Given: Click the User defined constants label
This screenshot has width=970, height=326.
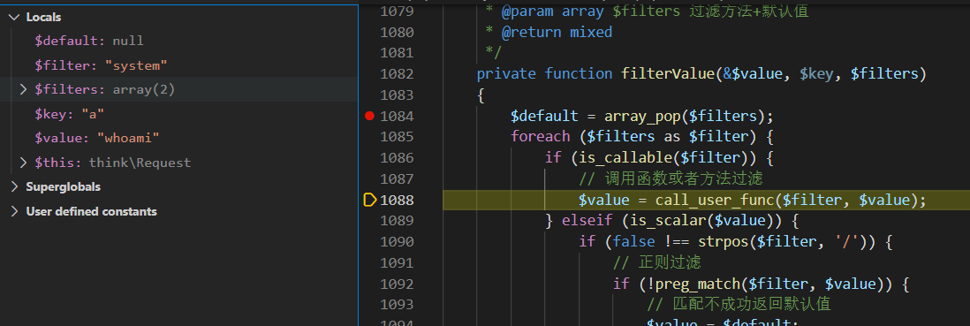Looking at the screenshot, I should tap(92, 211).
